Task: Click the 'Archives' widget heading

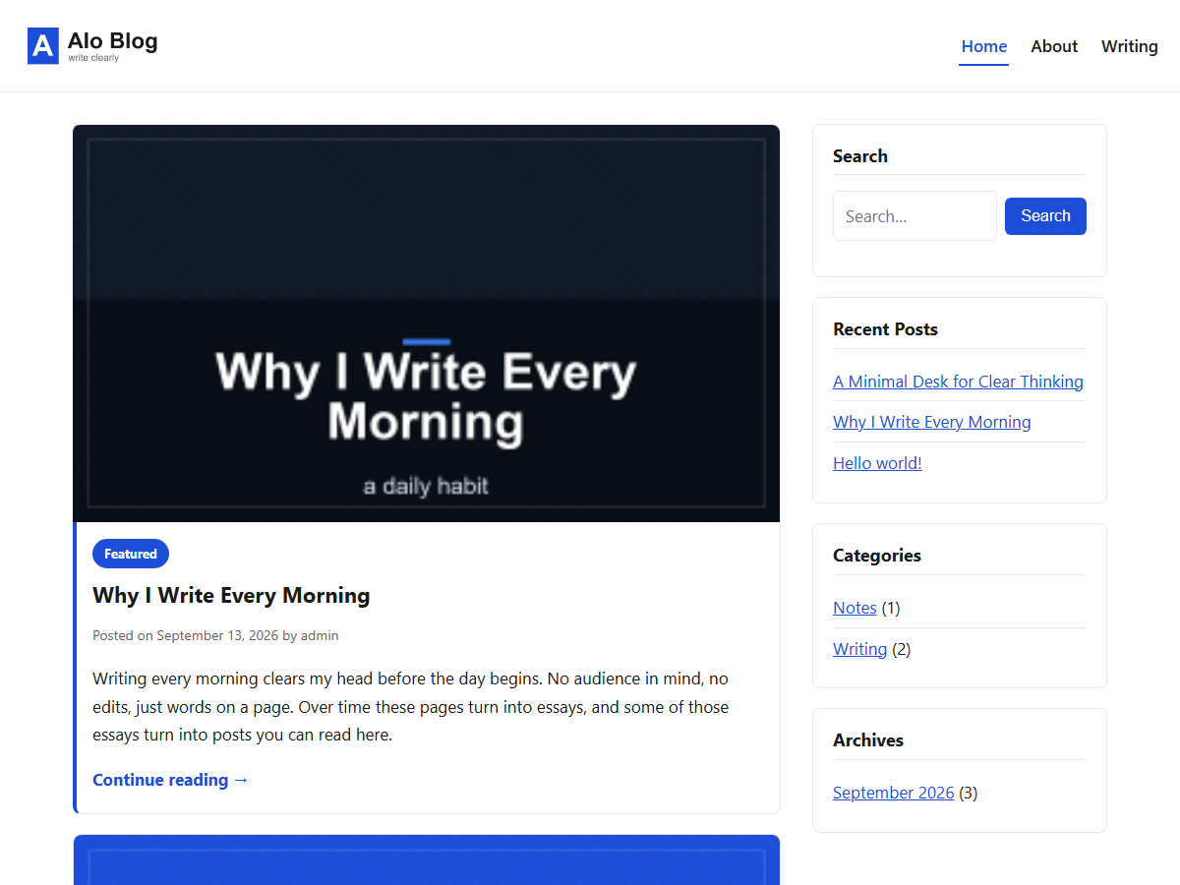Action: click(867, 740)
